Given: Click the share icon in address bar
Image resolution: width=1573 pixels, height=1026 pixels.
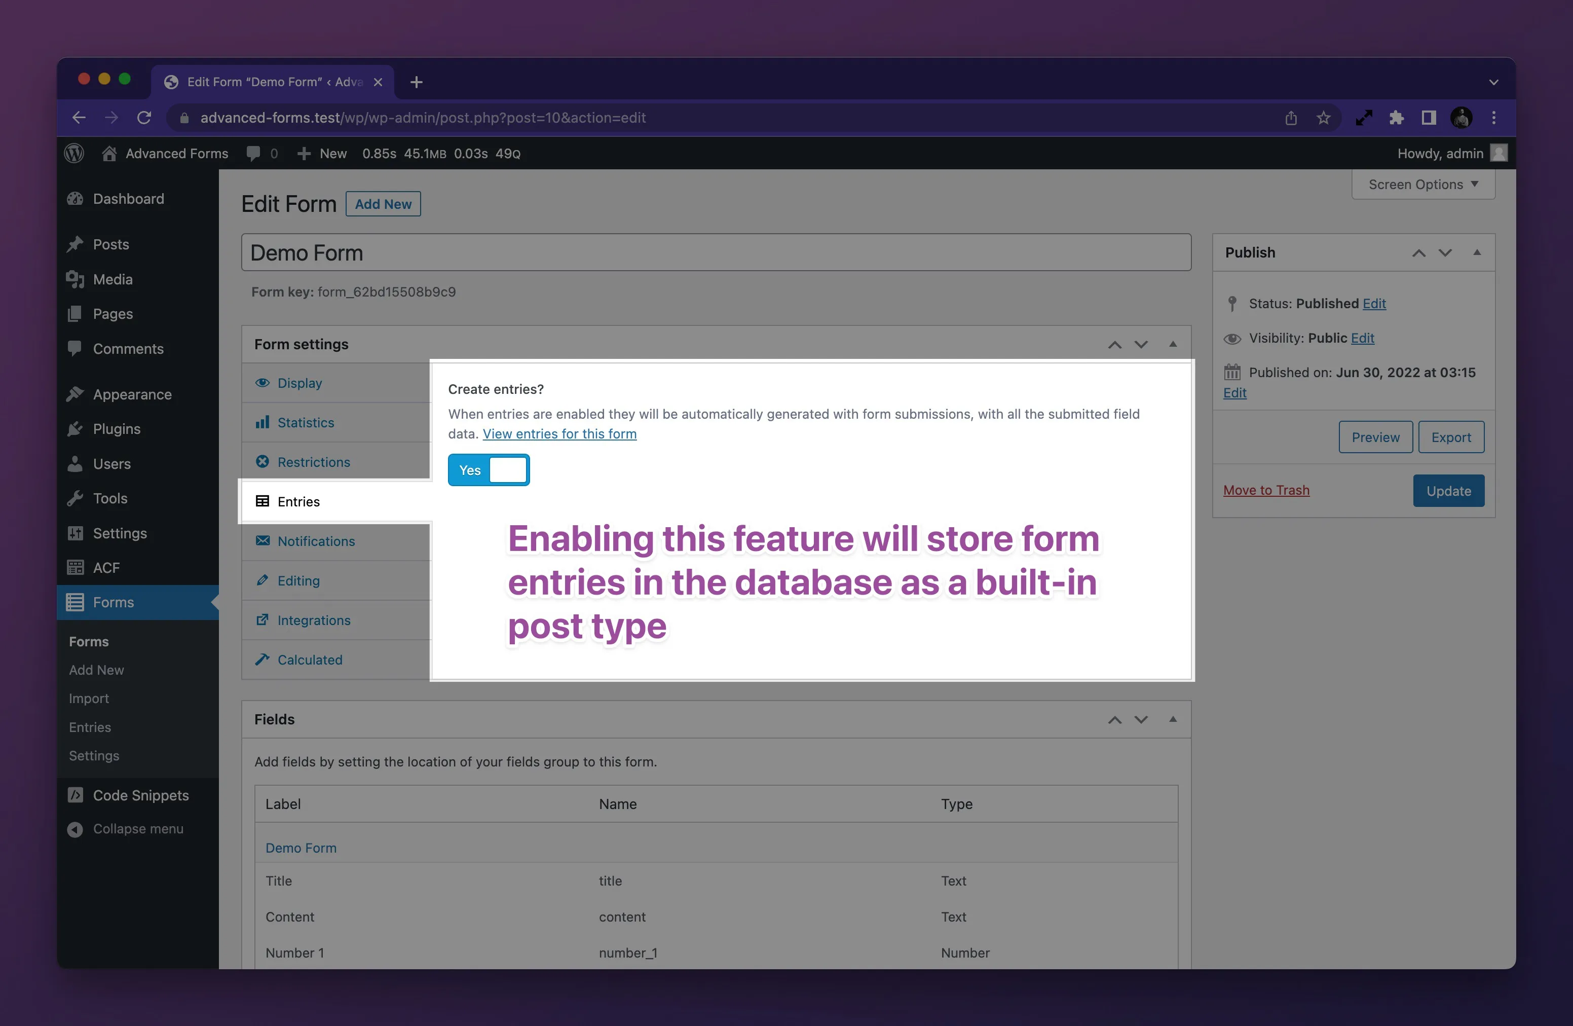Looking at the screenshot, I should (1291, 118).
